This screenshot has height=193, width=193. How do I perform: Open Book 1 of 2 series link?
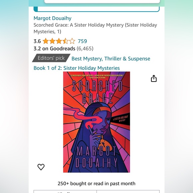pyautogui.click(x=77, y=68)
